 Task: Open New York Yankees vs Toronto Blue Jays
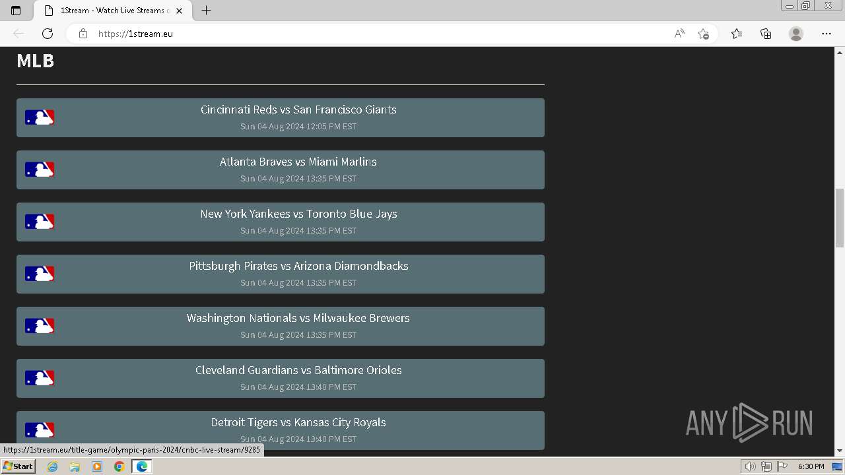point(281,222)
